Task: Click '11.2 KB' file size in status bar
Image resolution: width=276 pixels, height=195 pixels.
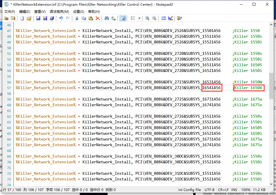Action: click(259, 190)
